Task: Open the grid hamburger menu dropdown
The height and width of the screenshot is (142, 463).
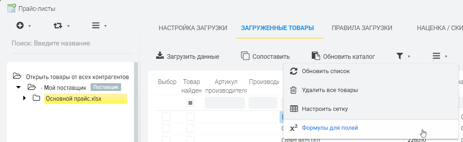Action: click(x=436, y=56)
